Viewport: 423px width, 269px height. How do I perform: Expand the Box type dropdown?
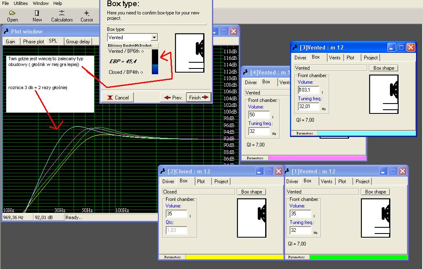point(154,38)
